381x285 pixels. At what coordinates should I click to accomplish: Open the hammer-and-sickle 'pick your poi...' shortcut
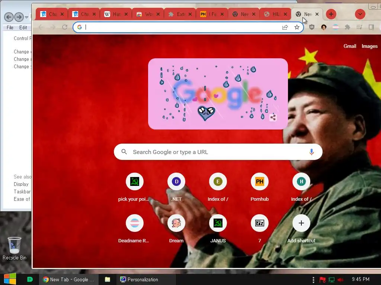[x=135, y=181]
